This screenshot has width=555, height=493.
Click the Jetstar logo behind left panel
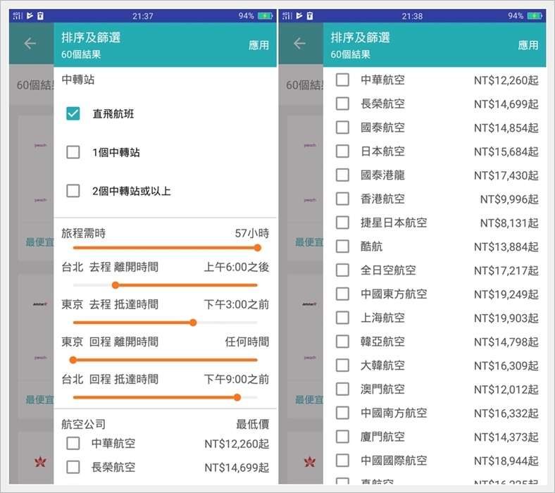40,304
